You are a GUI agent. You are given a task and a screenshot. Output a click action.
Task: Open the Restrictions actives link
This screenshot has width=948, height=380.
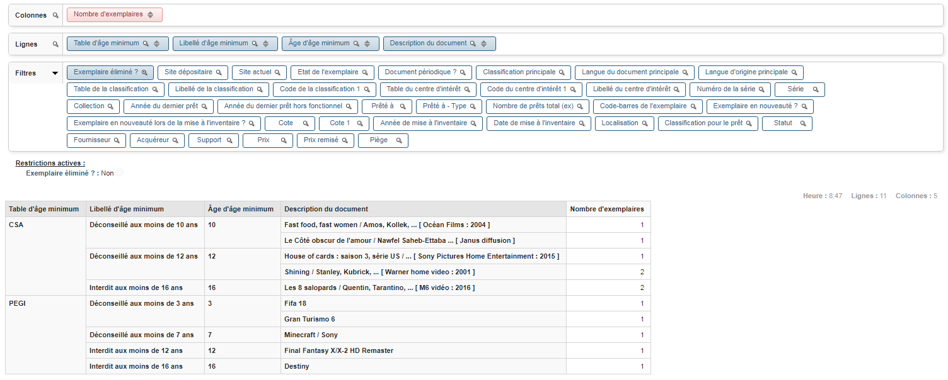50,163
